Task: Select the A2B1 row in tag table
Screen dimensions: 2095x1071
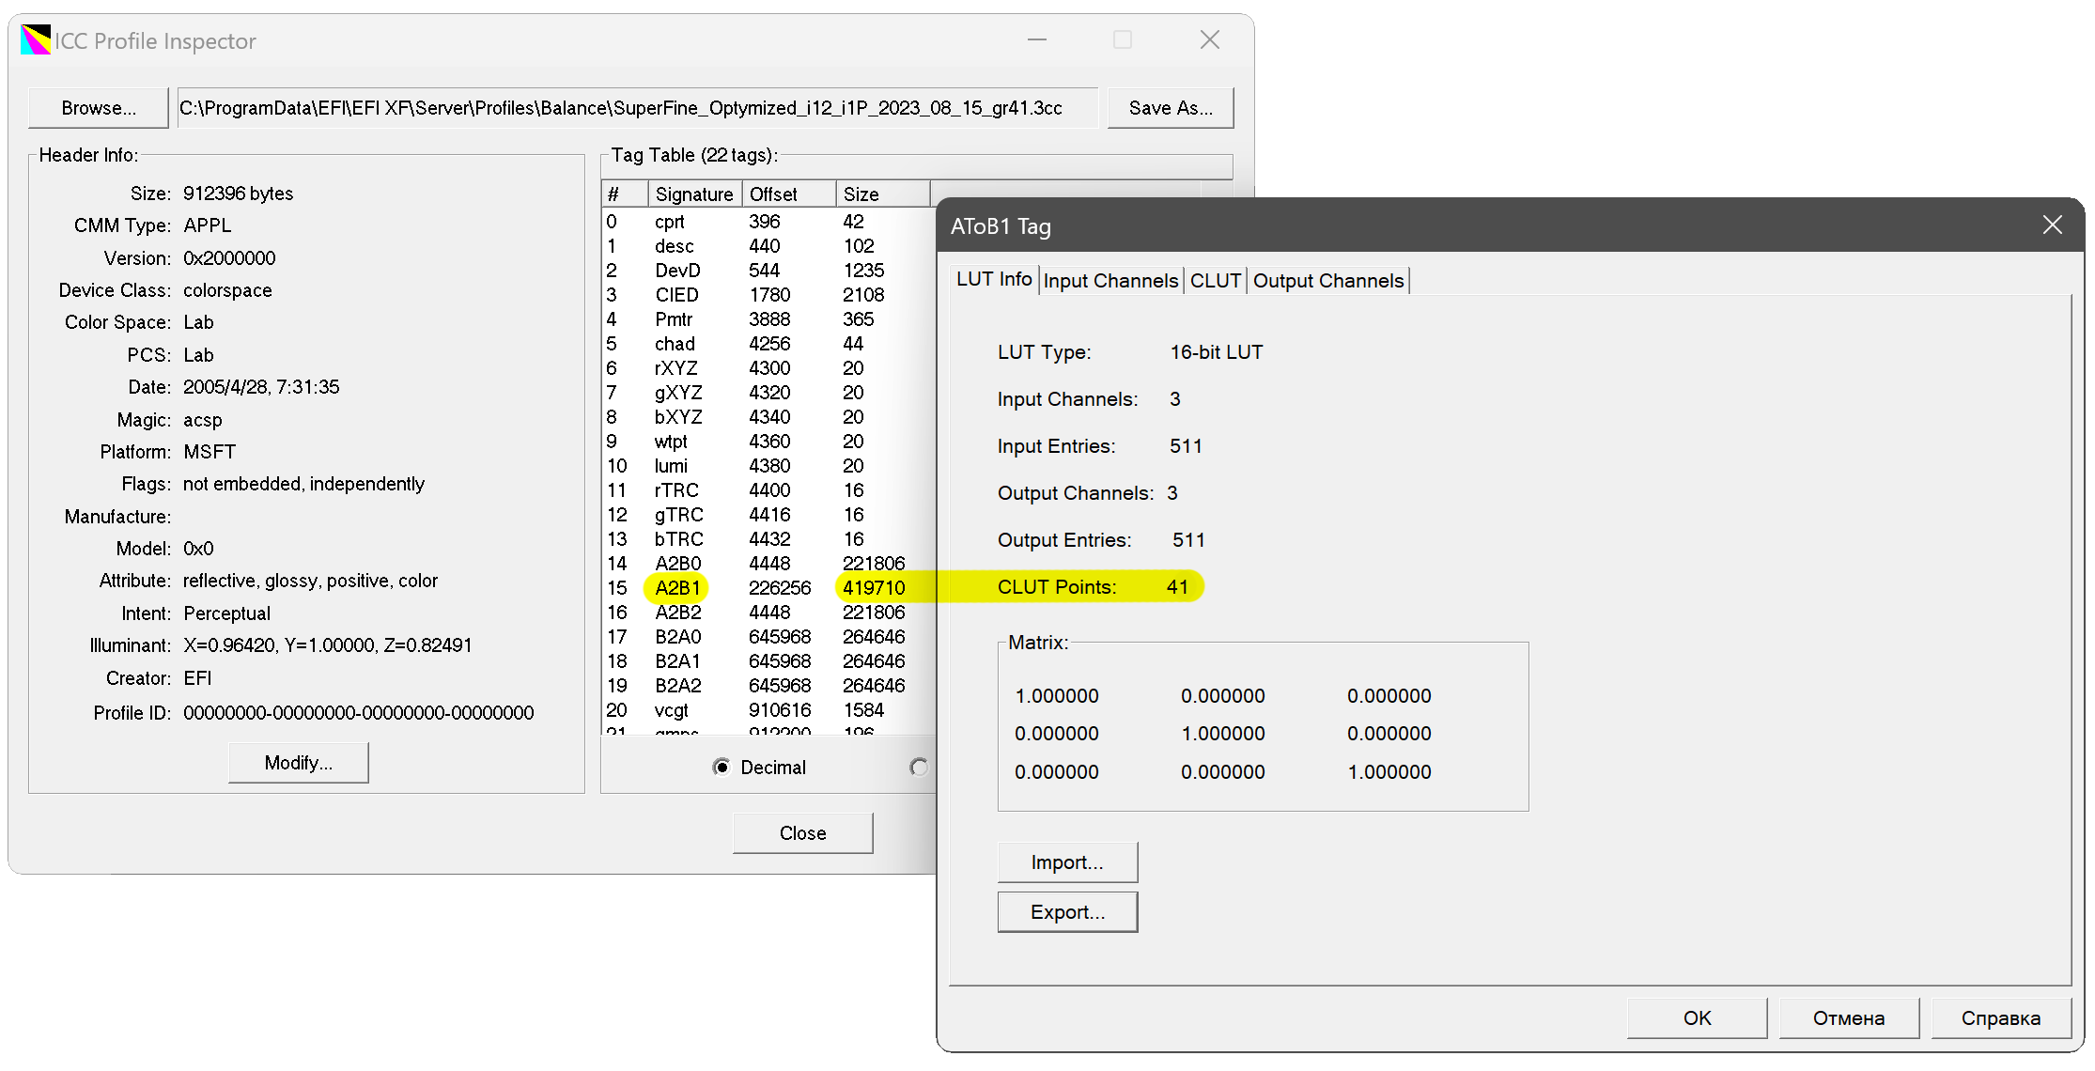Action: click(677, 588)
